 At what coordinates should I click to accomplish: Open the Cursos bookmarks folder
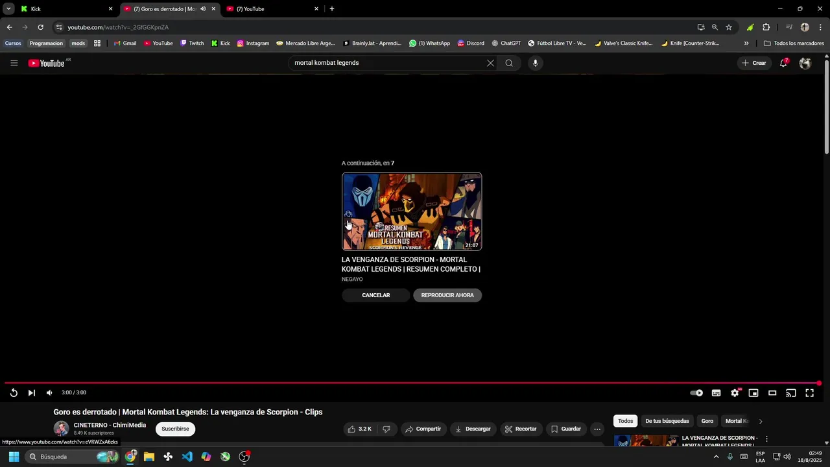pyautogui.click(x=13, y=43)
